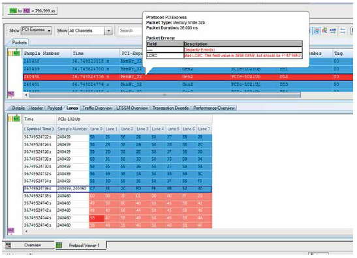Open the LTSSM Overview tab
Screen dimensions: 357x258
coord(132,108)
